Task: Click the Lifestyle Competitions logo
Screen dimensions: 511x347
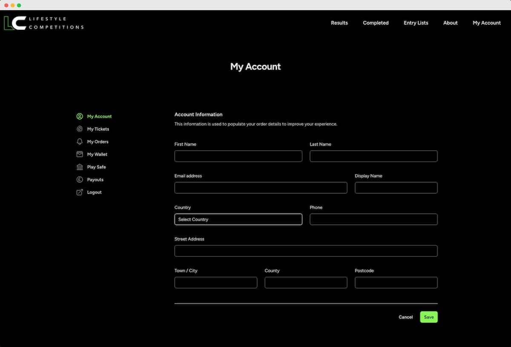Action: pos(43,23)
